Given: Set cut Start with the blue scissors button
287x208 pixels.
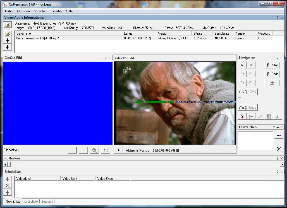Looking at the screenshot, I should pos(272,65).
